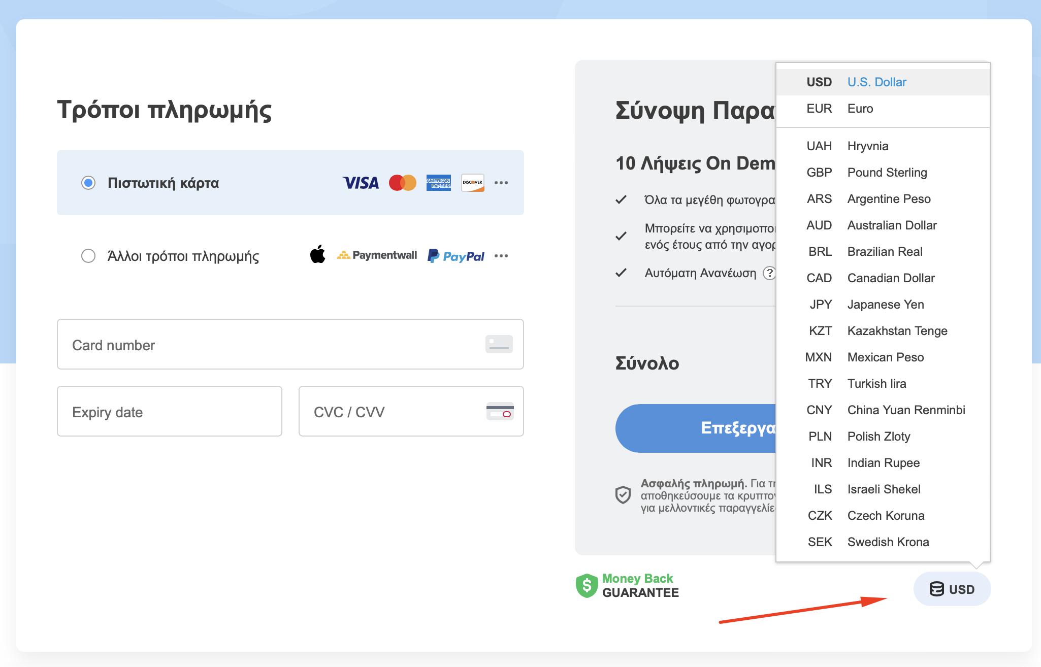Select the Apple Pay icon
Image resolution: width=1041 pixels, height=667 pixels.
318,255
